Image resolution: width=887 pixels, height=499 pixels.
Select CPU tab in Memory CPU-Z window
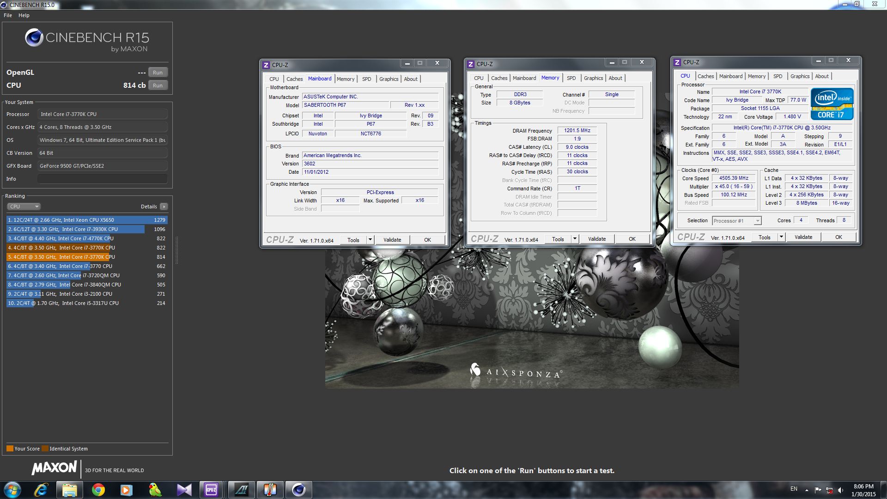pos(479,78)
